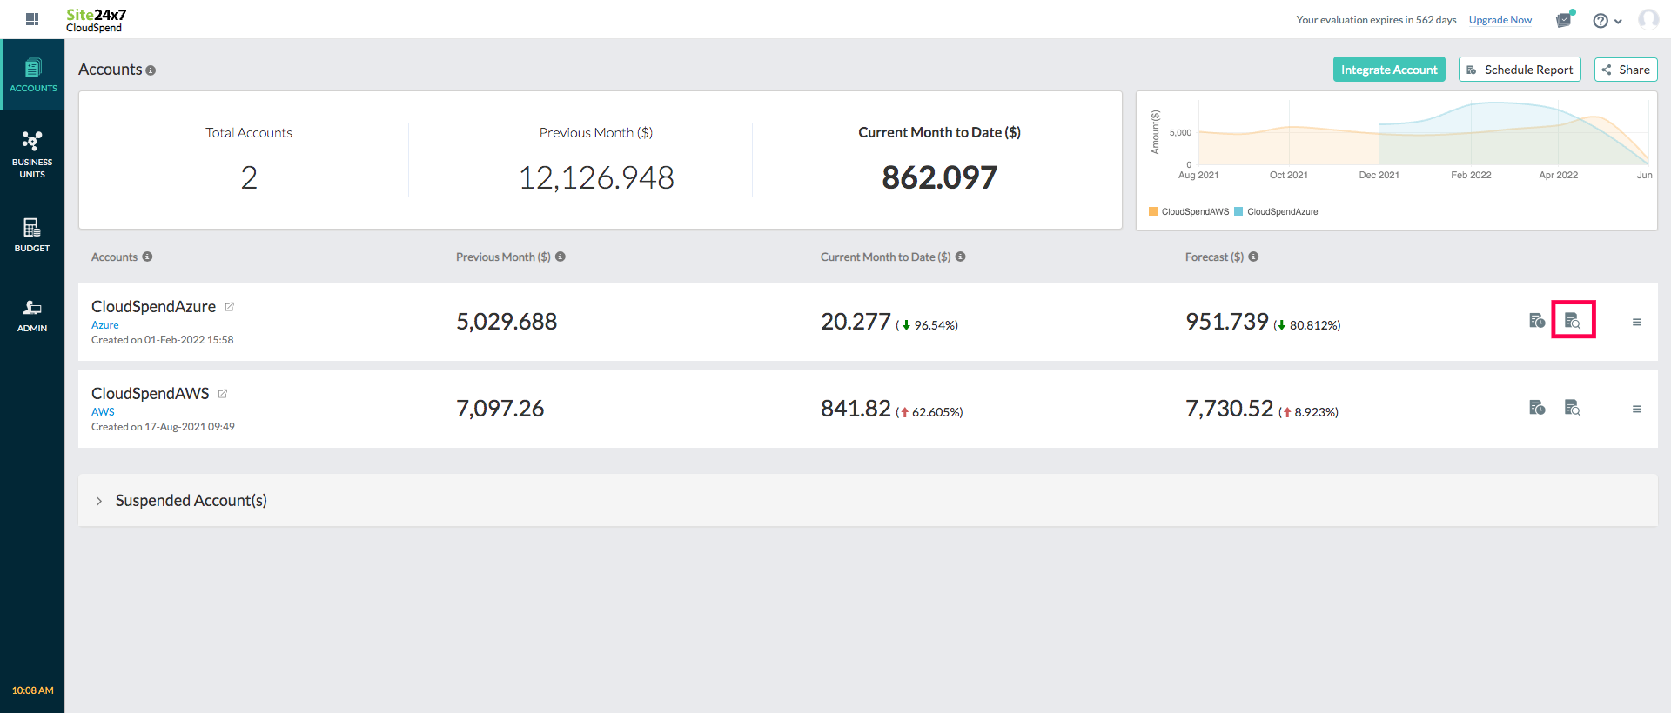Screen dimensions: 1671x713
Task: Click the info icon beside Accounts heading
Action: tap(151, 70)
